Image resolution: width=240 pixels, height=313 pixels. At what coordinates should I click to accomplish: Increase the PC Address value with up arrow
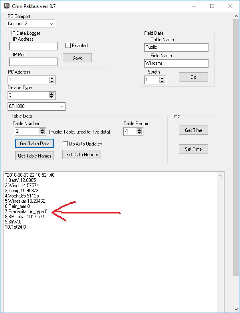tap(52, 78)
